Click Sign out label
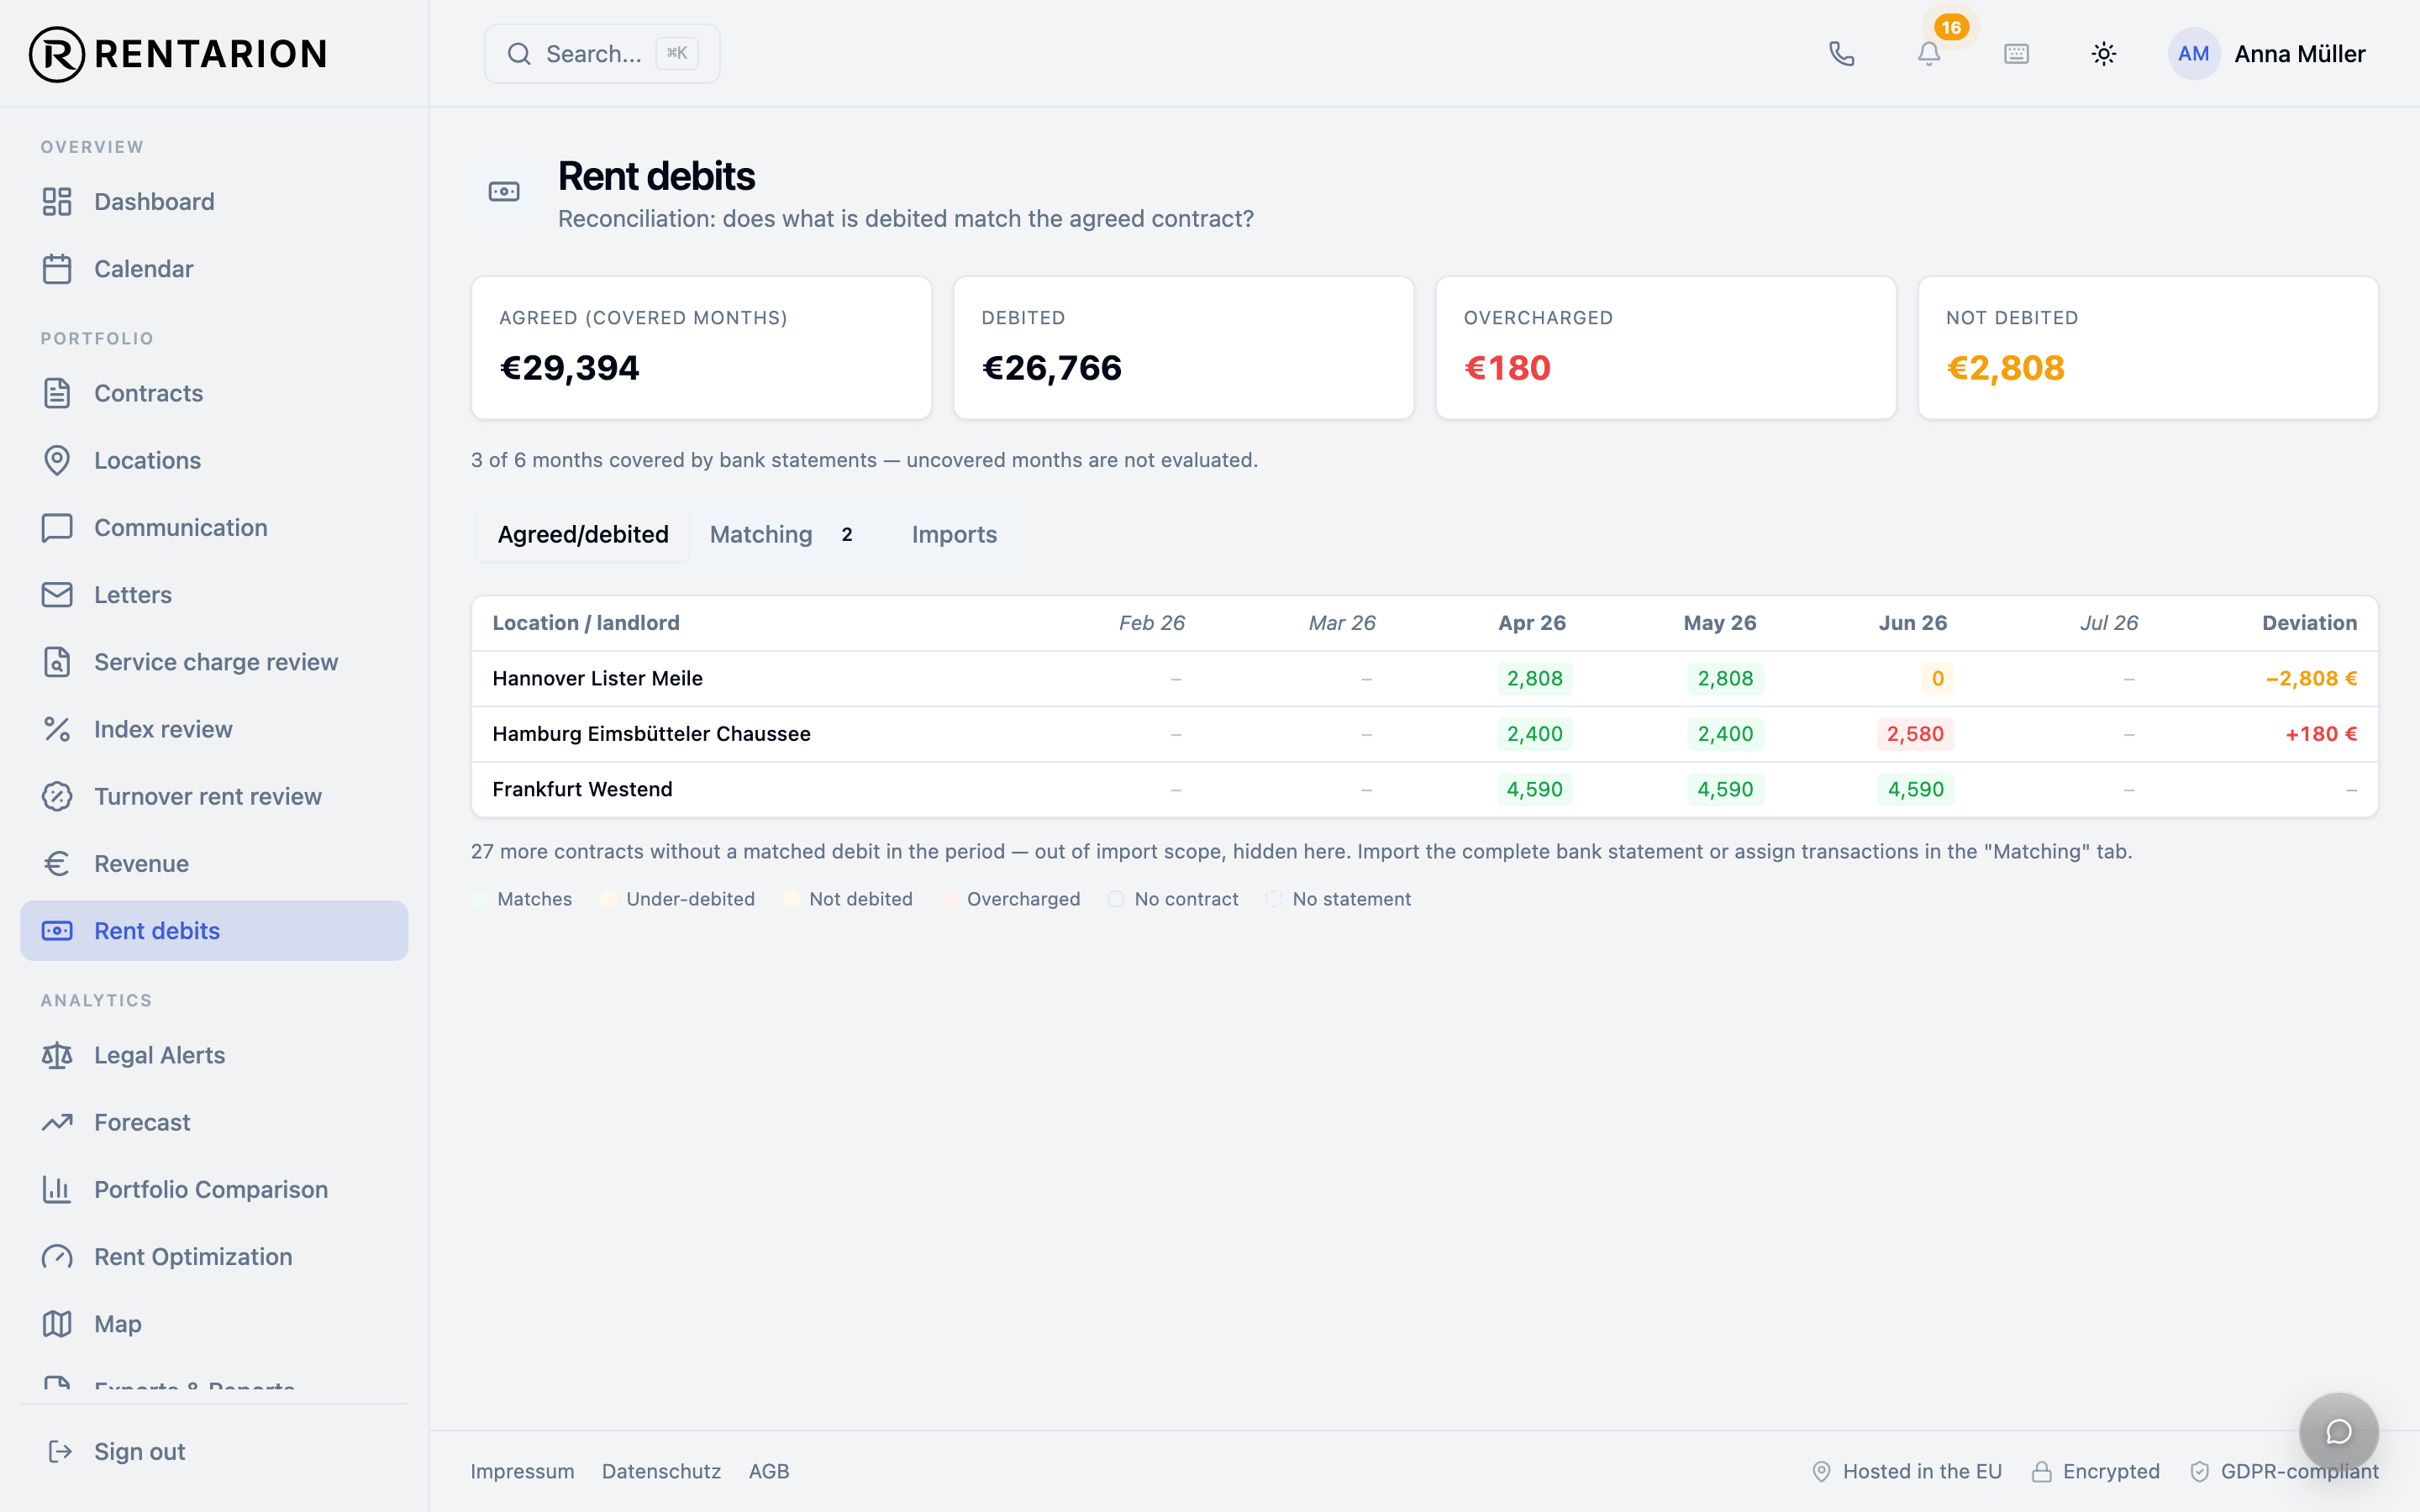Image resolution: width=2420 pixels, height=1512 pixels. point(139,1452)
